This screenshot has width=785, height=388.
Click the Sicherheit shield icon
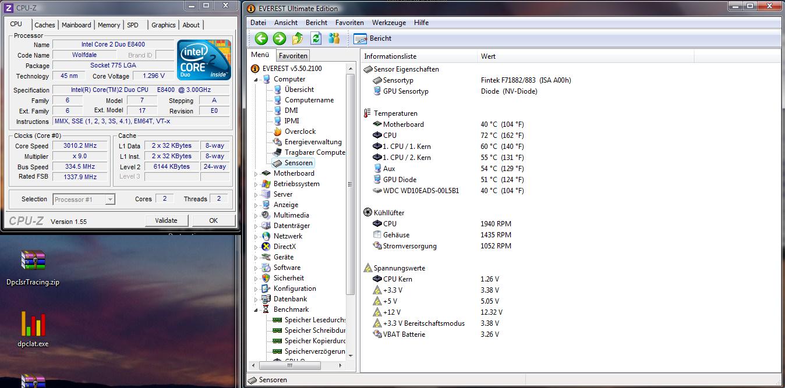(x=267, y=278)
